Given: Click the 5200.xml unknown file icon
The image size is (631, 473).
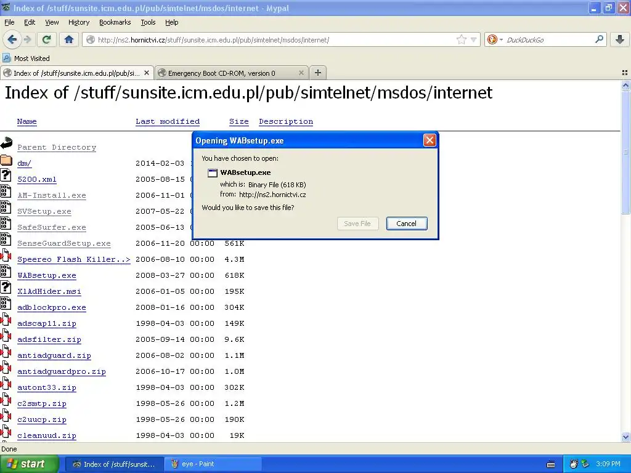Looking at the screenshot, I should click(x=6, y=175).
